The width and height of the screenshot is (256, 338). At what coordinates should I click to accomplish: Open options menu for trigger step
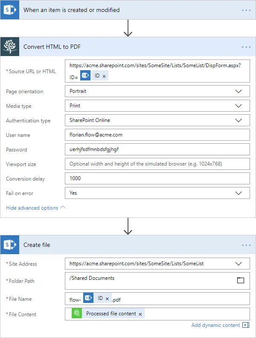(246, 10)
